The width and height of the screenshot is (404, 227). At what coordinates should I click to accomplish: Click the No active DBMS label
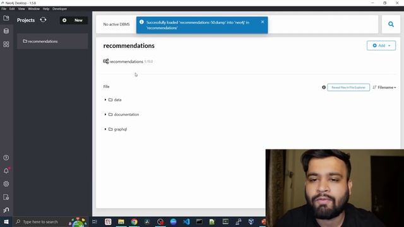116,24
